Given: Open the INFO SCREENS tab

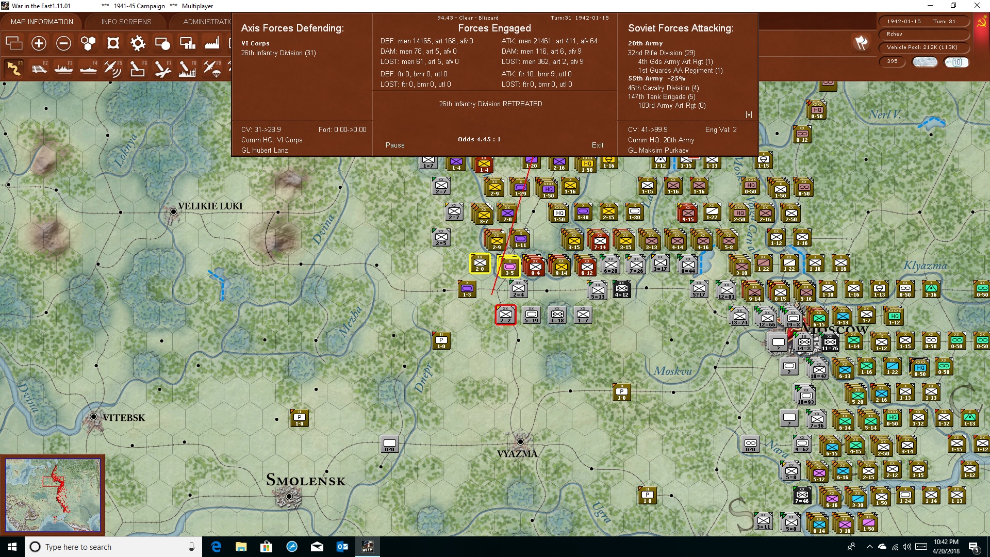Looking at the screenshot, I should point(126,22).
